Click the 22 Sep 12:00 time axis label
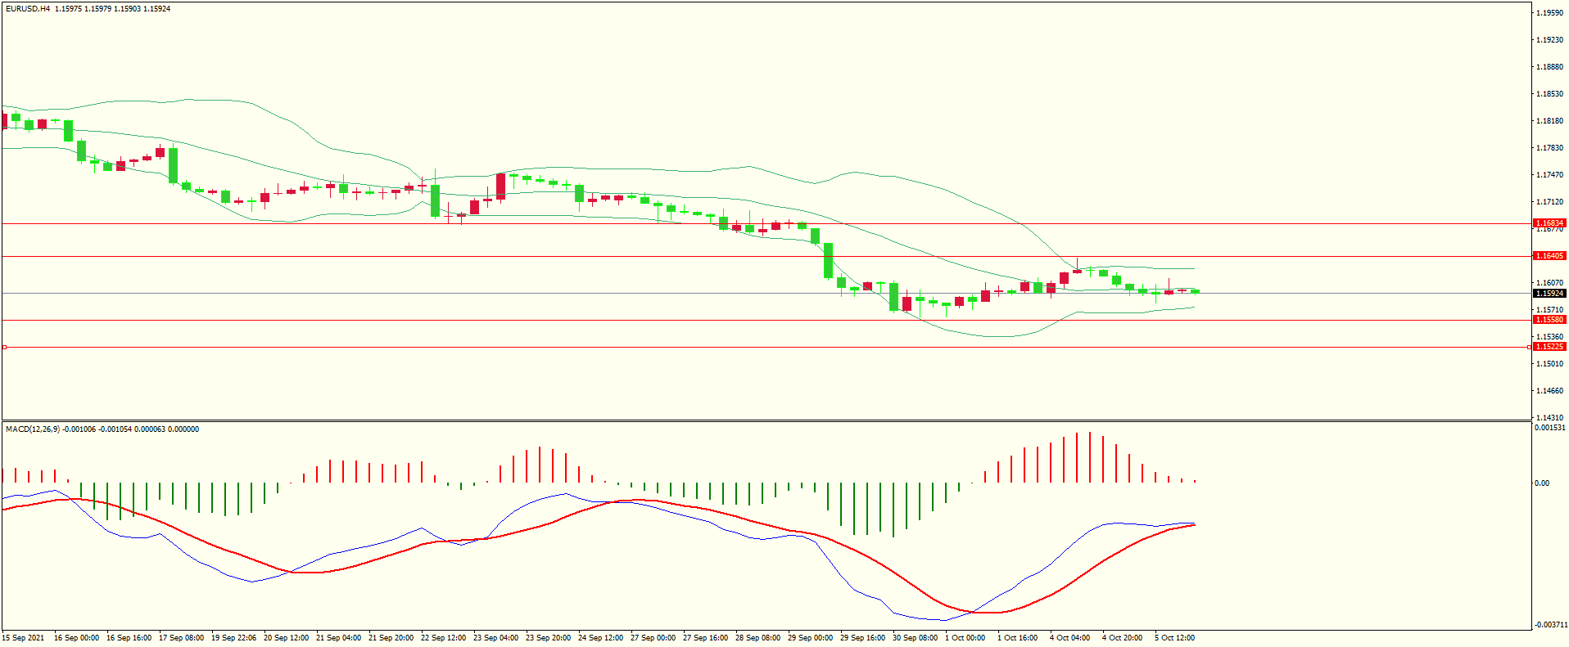1569x647 pixels. pyautogui.click(x=443, y=638)
